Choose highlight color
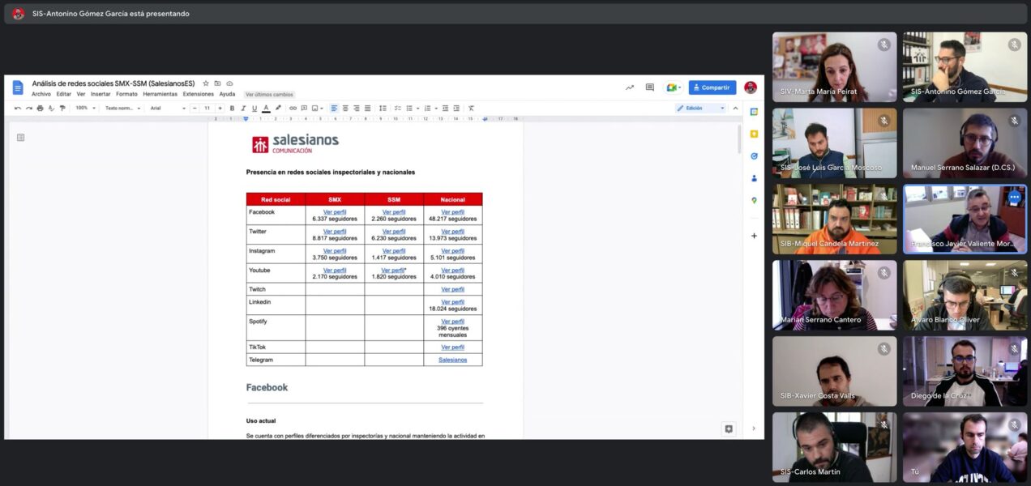Image resolution: width=1031 pixels, height=486 pixels. [277, 108]
